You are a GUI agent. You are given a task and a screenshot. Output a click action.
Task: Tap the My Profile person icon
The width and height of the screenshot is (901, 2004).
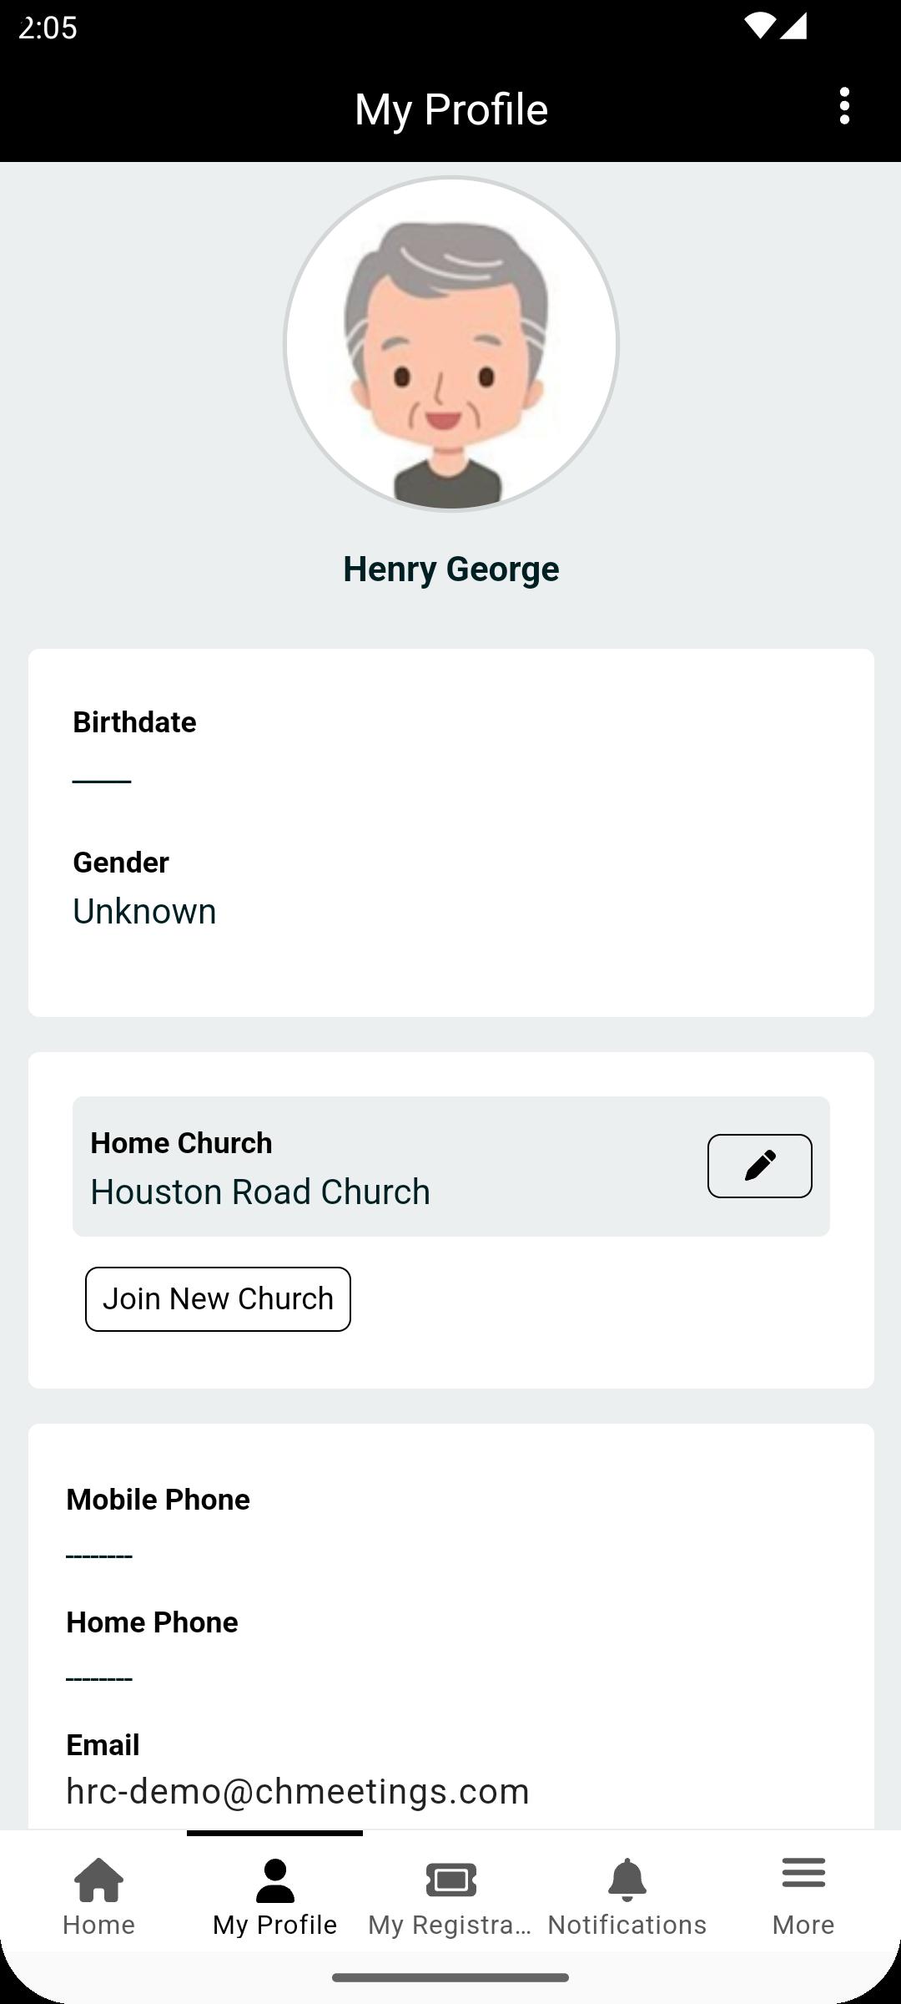point(274,1880)
